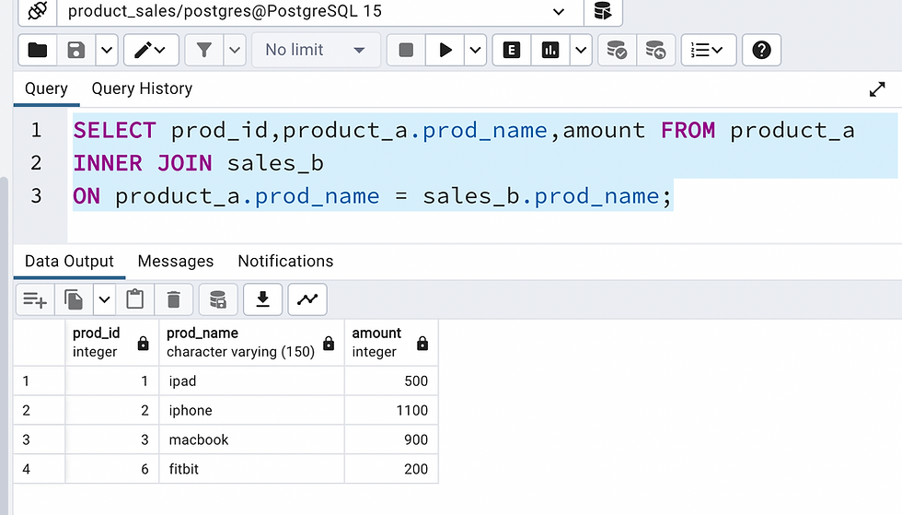902x515 pixels.
Task: Expand the filter options arrow
Action: pyautogui.click(x=234, y=50)
